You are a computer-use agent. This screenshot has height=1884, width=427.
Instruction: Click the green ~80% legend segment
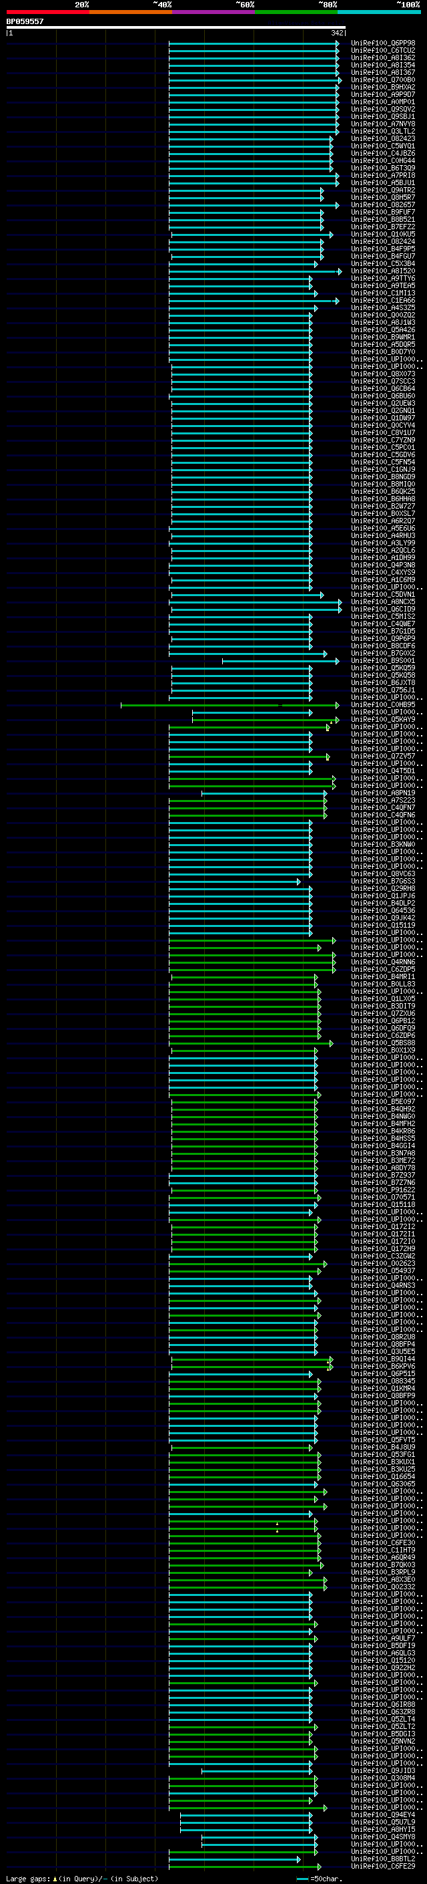click(x=296, y=12)
